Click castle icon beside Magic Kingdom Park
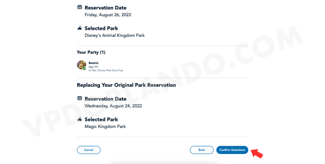 [80, 119]
